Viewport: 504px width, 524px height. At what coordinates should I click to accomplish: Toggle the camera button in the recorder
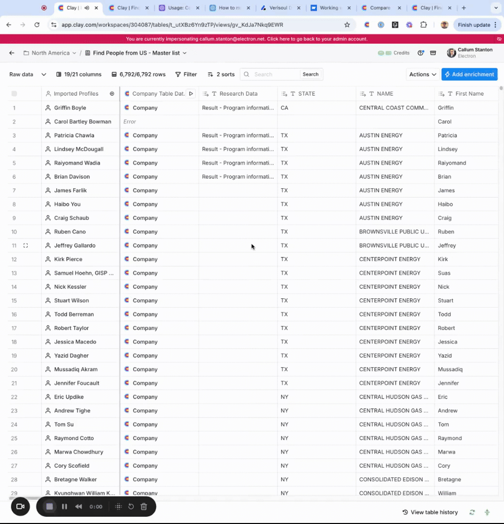coord(20,507)
